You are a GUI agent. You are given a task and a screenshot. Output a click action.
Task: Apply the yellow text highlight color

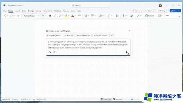click(x=66, y=16)
